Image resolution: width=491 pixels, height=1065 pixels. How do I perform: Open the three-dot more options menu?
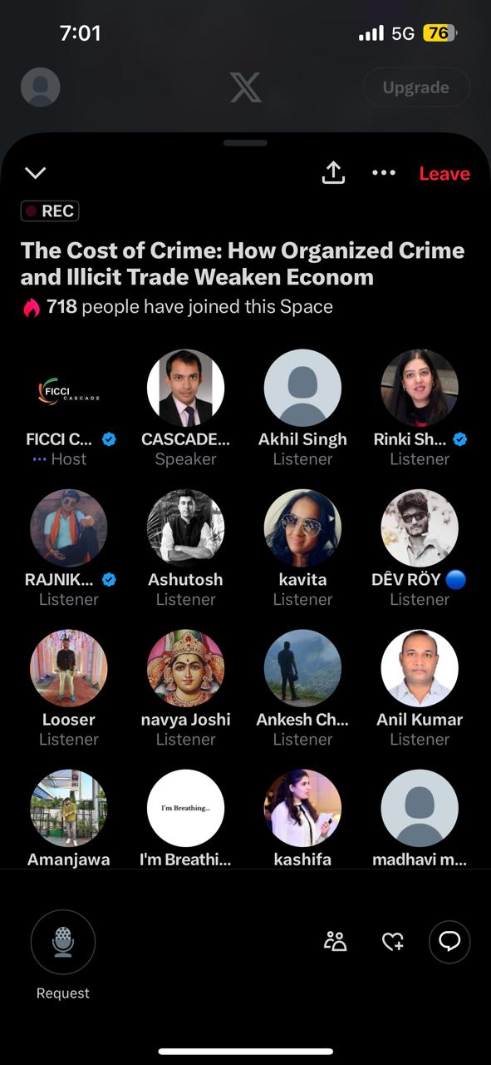[x=384, y=173]
